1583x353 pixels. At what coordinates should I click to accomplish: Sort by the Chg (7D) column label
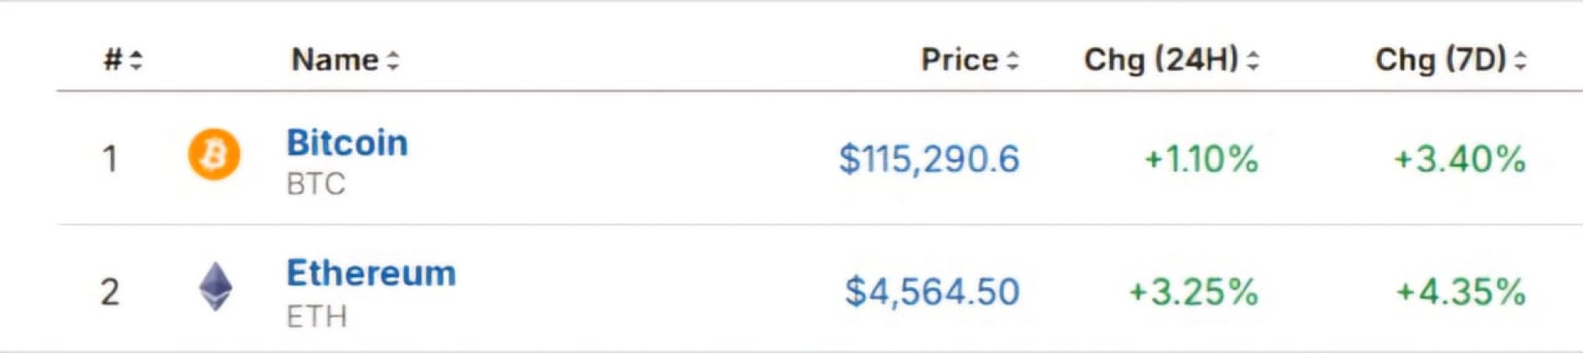point(1440,60)
